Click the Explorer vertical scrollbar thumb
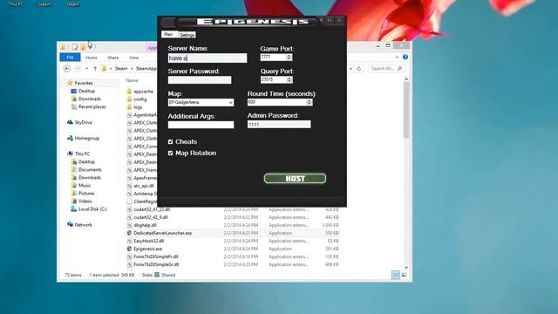This screenshot has height=314, width=558. click(406, 111)
